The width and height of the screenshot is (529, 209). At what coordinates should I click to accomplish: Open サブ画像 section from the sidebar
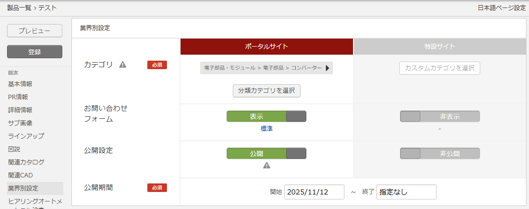pyautogui.click(x=21, y=123)
